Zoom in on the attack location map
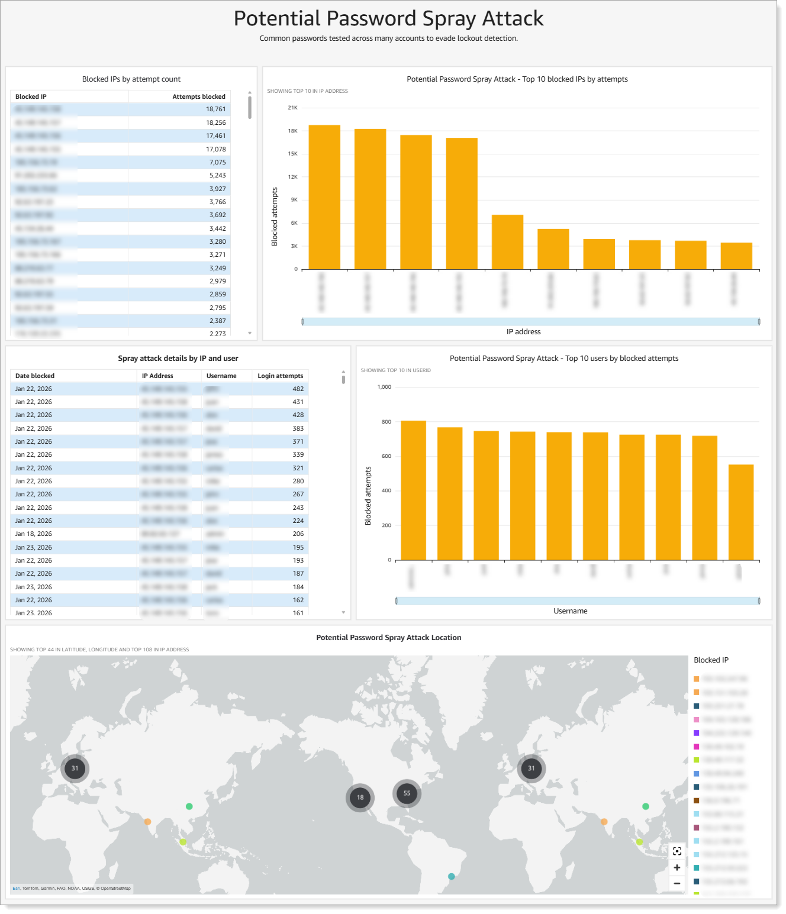 point(677,867)
